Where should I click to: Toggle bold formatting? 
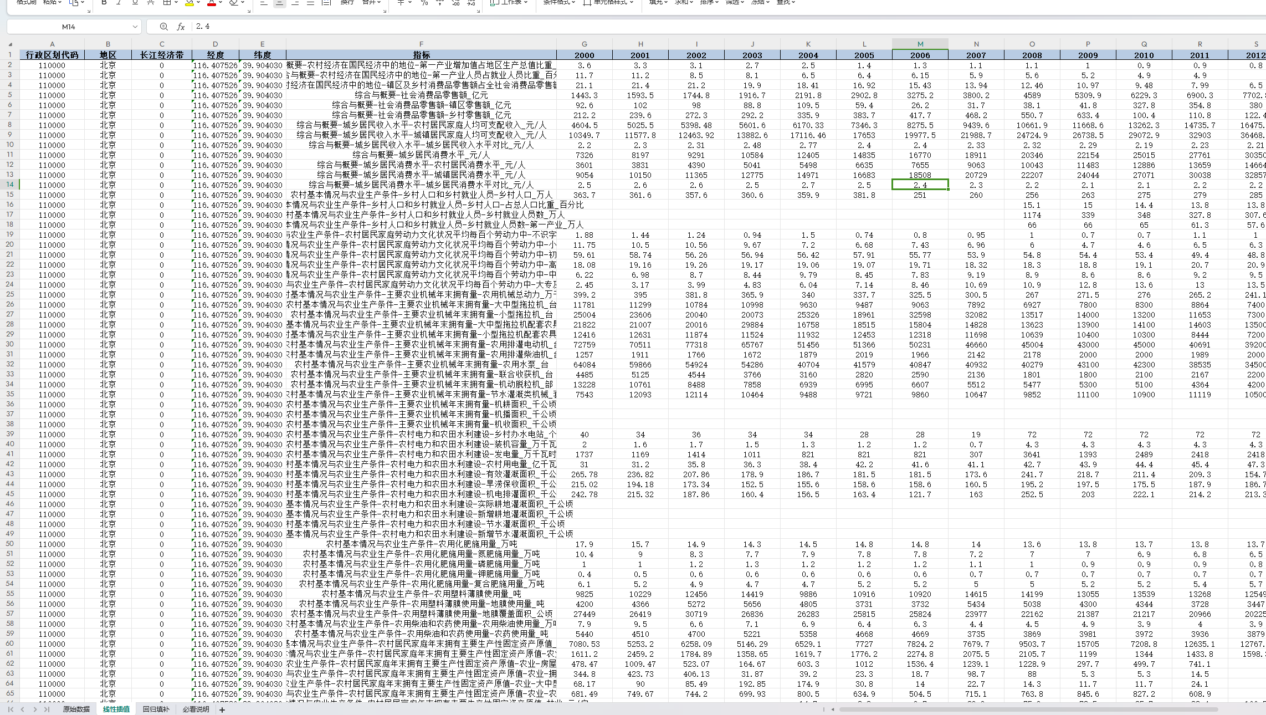[104, 3]
